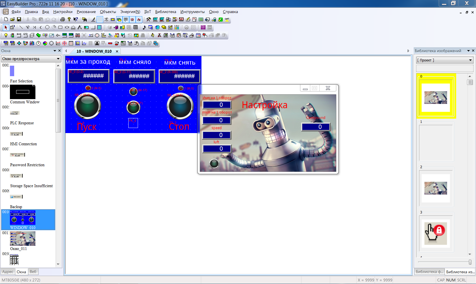Insert a bar graph object
The image size is (476, 284).
(32, 43)
